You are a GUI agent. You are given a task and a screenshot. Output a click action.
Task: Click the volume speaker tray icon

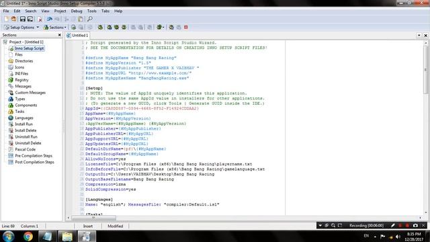click(398, 237)
